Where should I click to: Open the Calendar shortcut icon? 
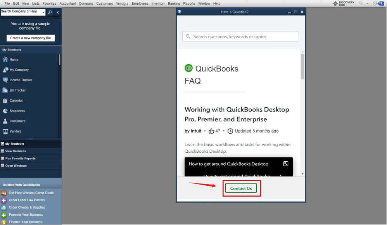point(5,101)
